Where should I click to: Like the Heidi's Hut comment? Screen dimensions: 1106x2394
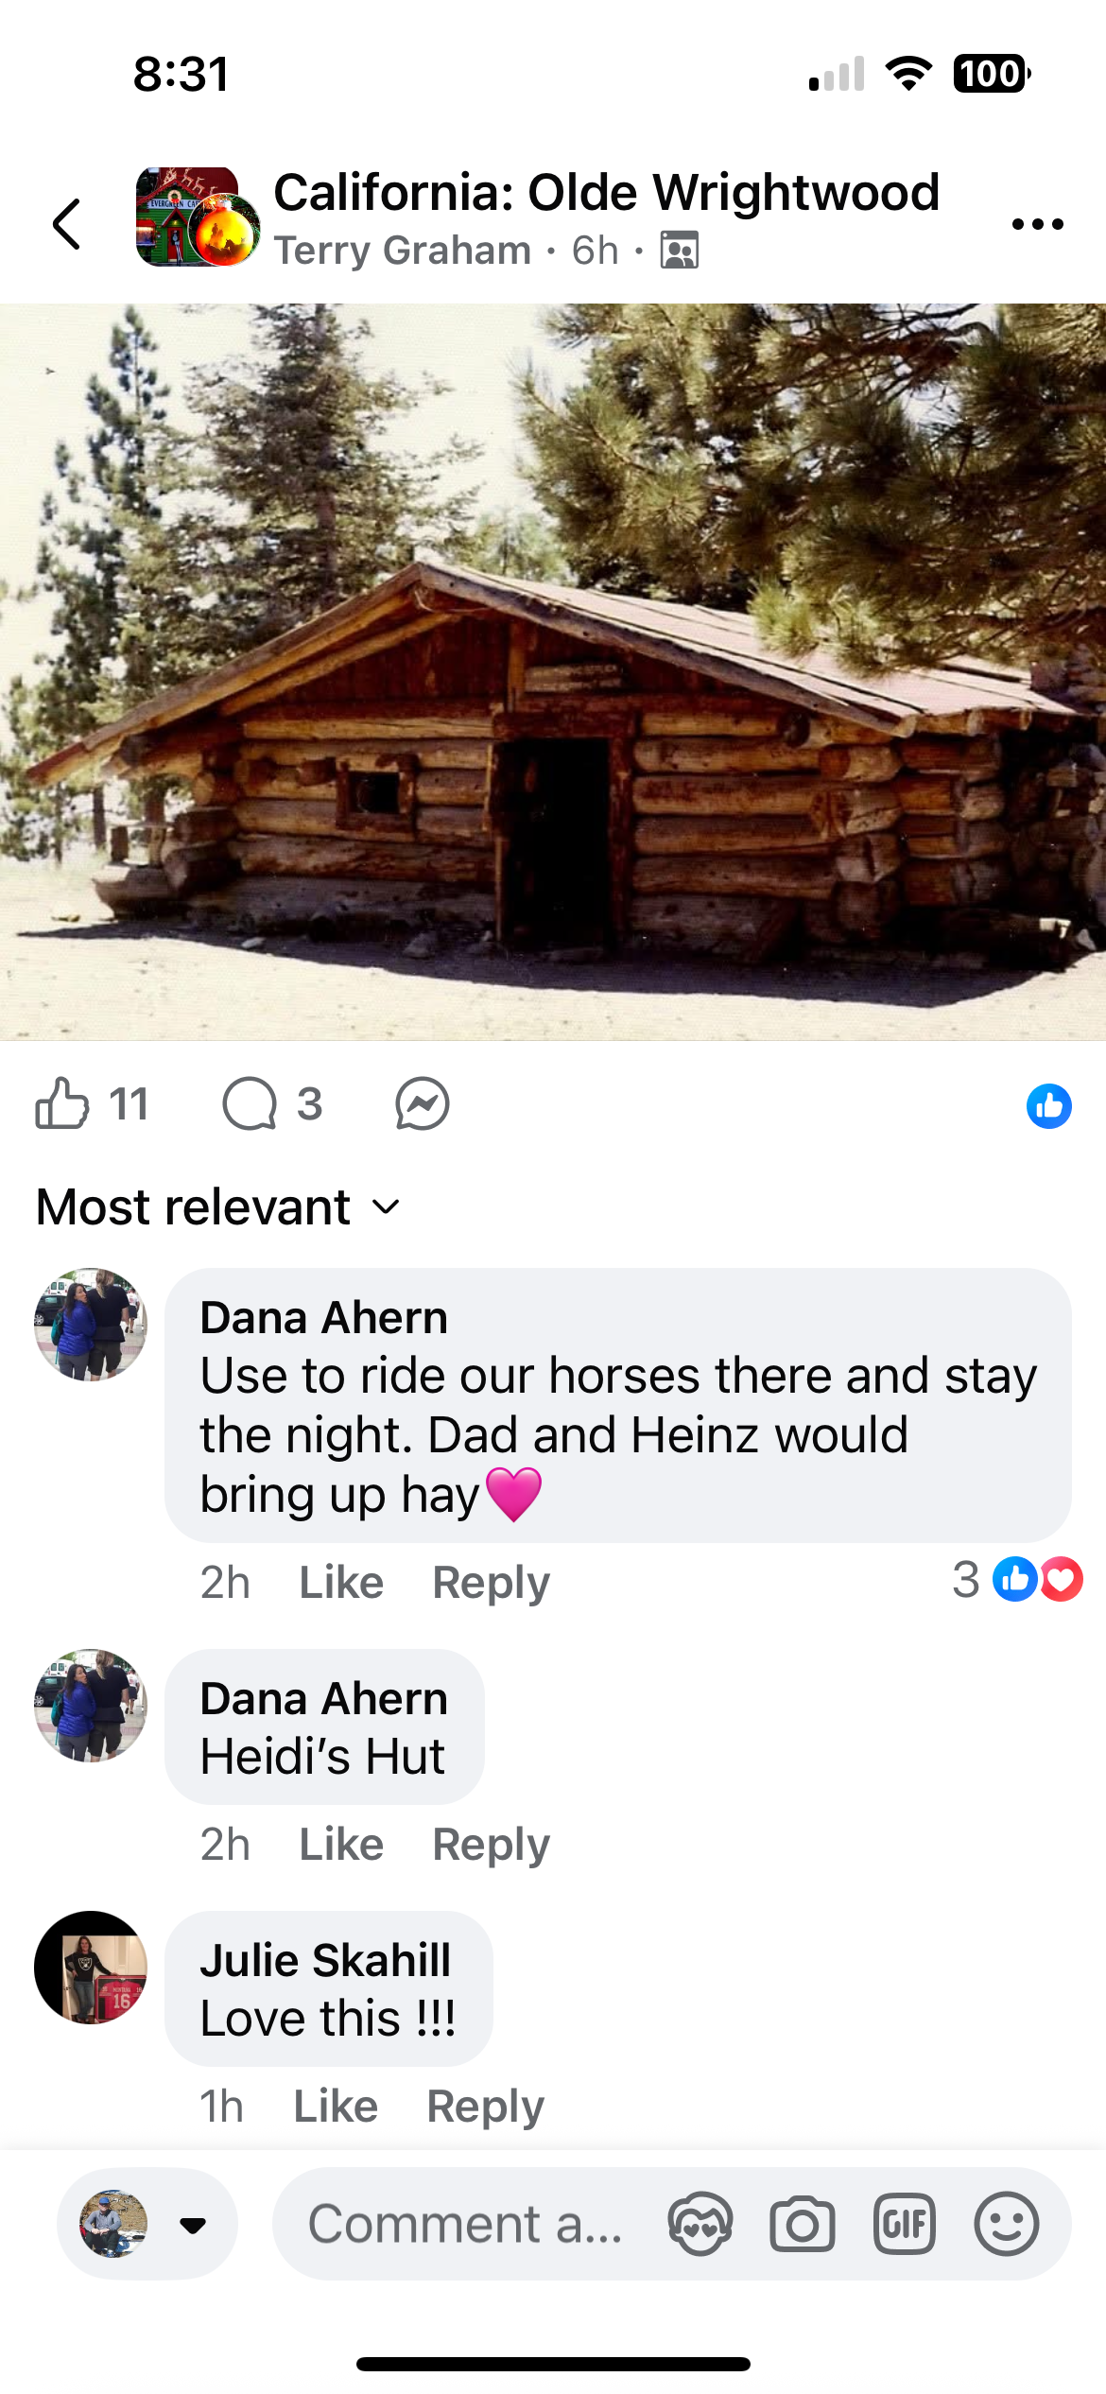(x=341, y=1844)
